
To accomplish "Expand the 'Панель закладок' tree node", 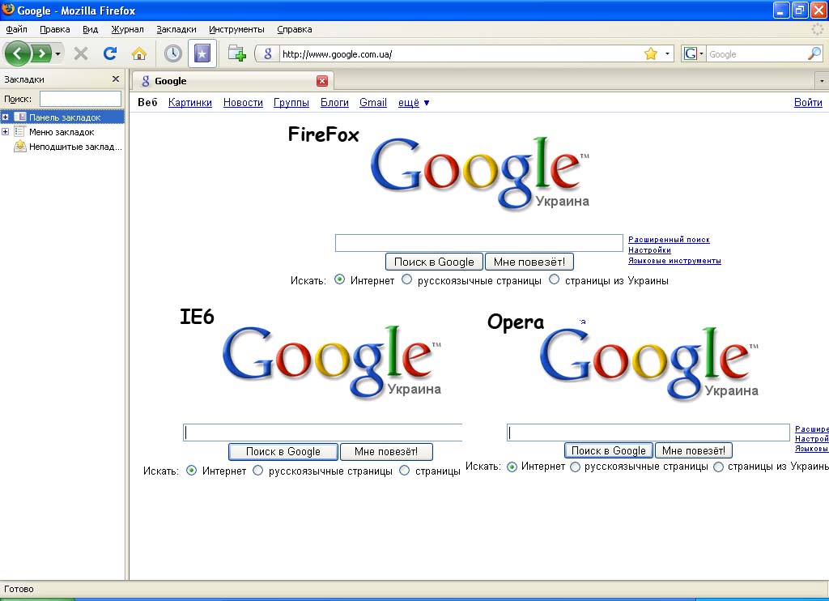I will coord(6,117).
